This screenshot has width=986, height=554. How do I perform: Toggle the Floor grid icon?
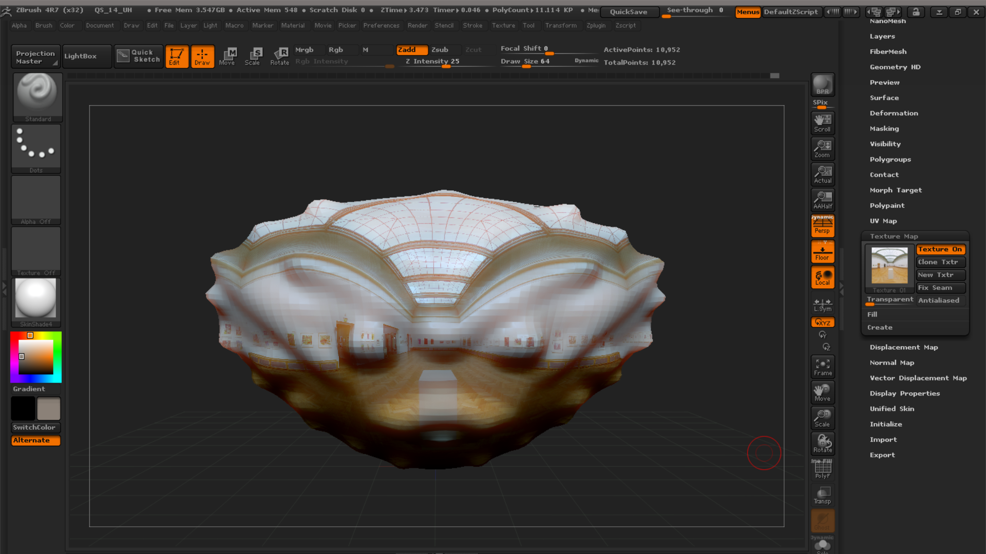click(x=822, y=251)
